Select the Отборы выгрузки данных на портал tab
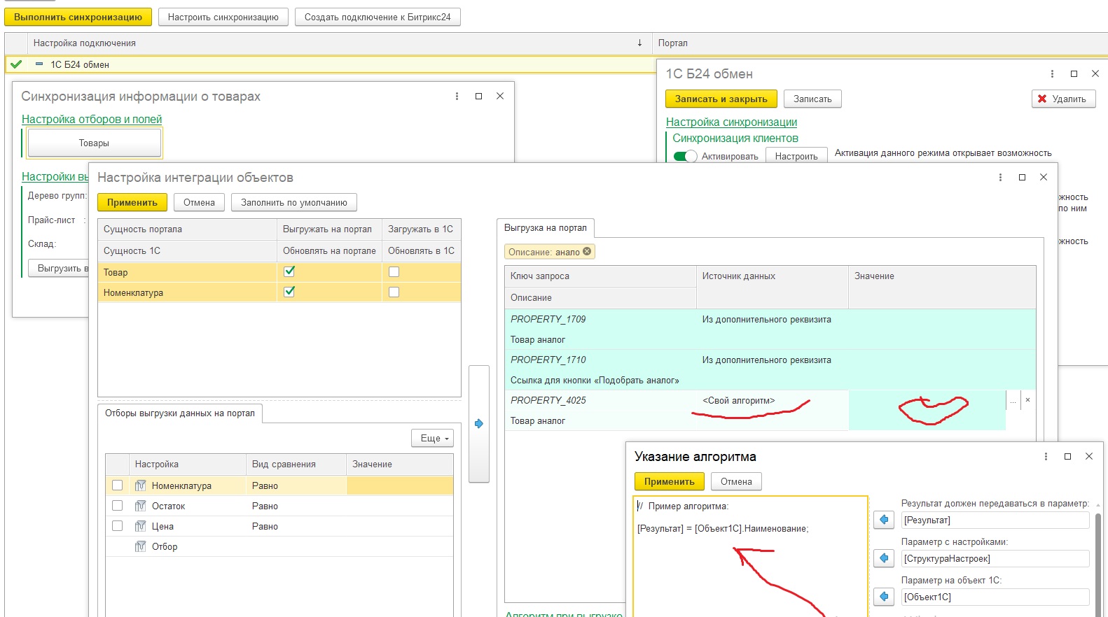This screenshot has height=617, width=1108. (x=180, y=413)
